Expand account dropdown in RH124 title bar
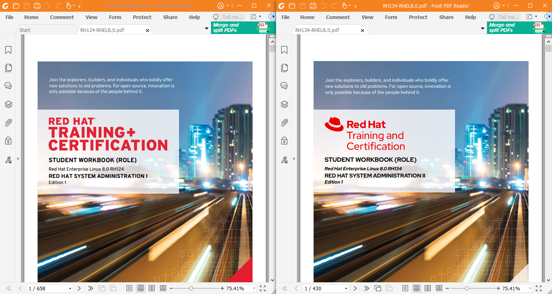Image resolution: width=552 pixels, height=294 pixels. coord(228,6)
